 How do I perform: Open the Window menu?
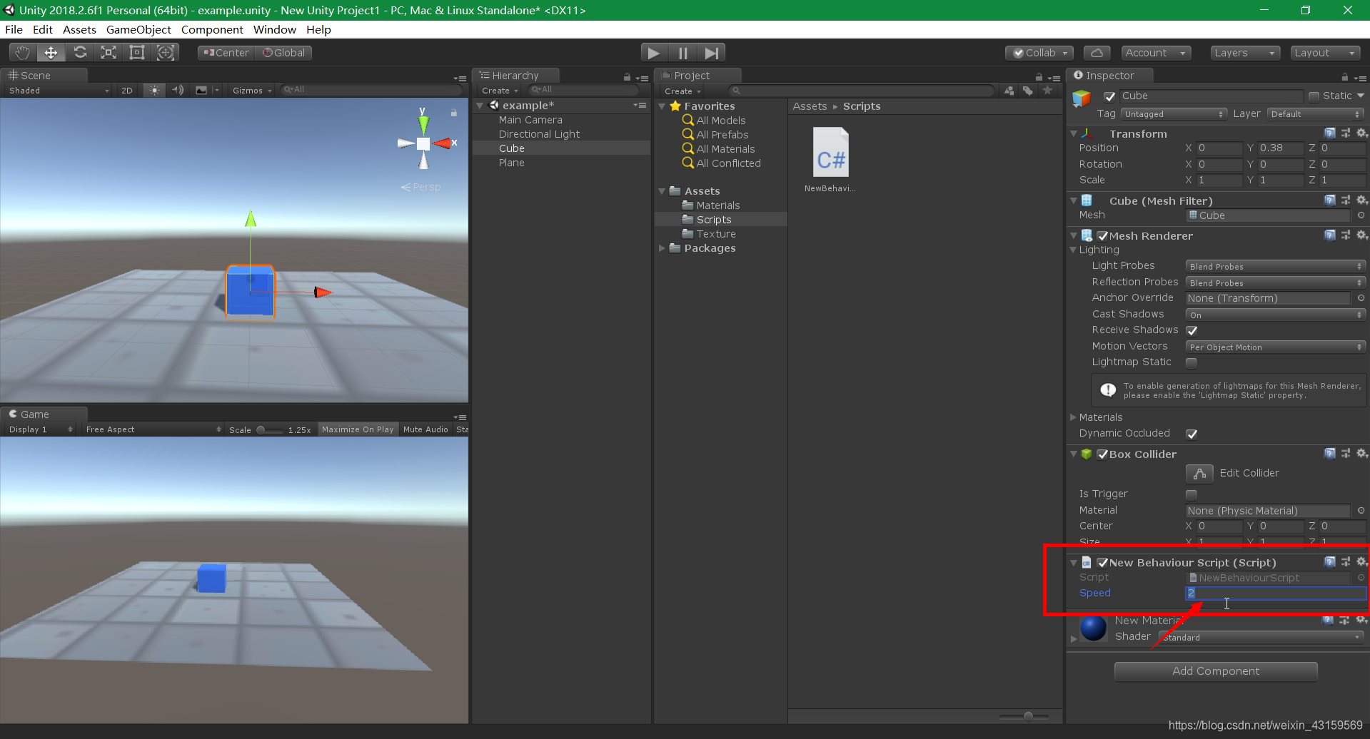click(274, 29)
